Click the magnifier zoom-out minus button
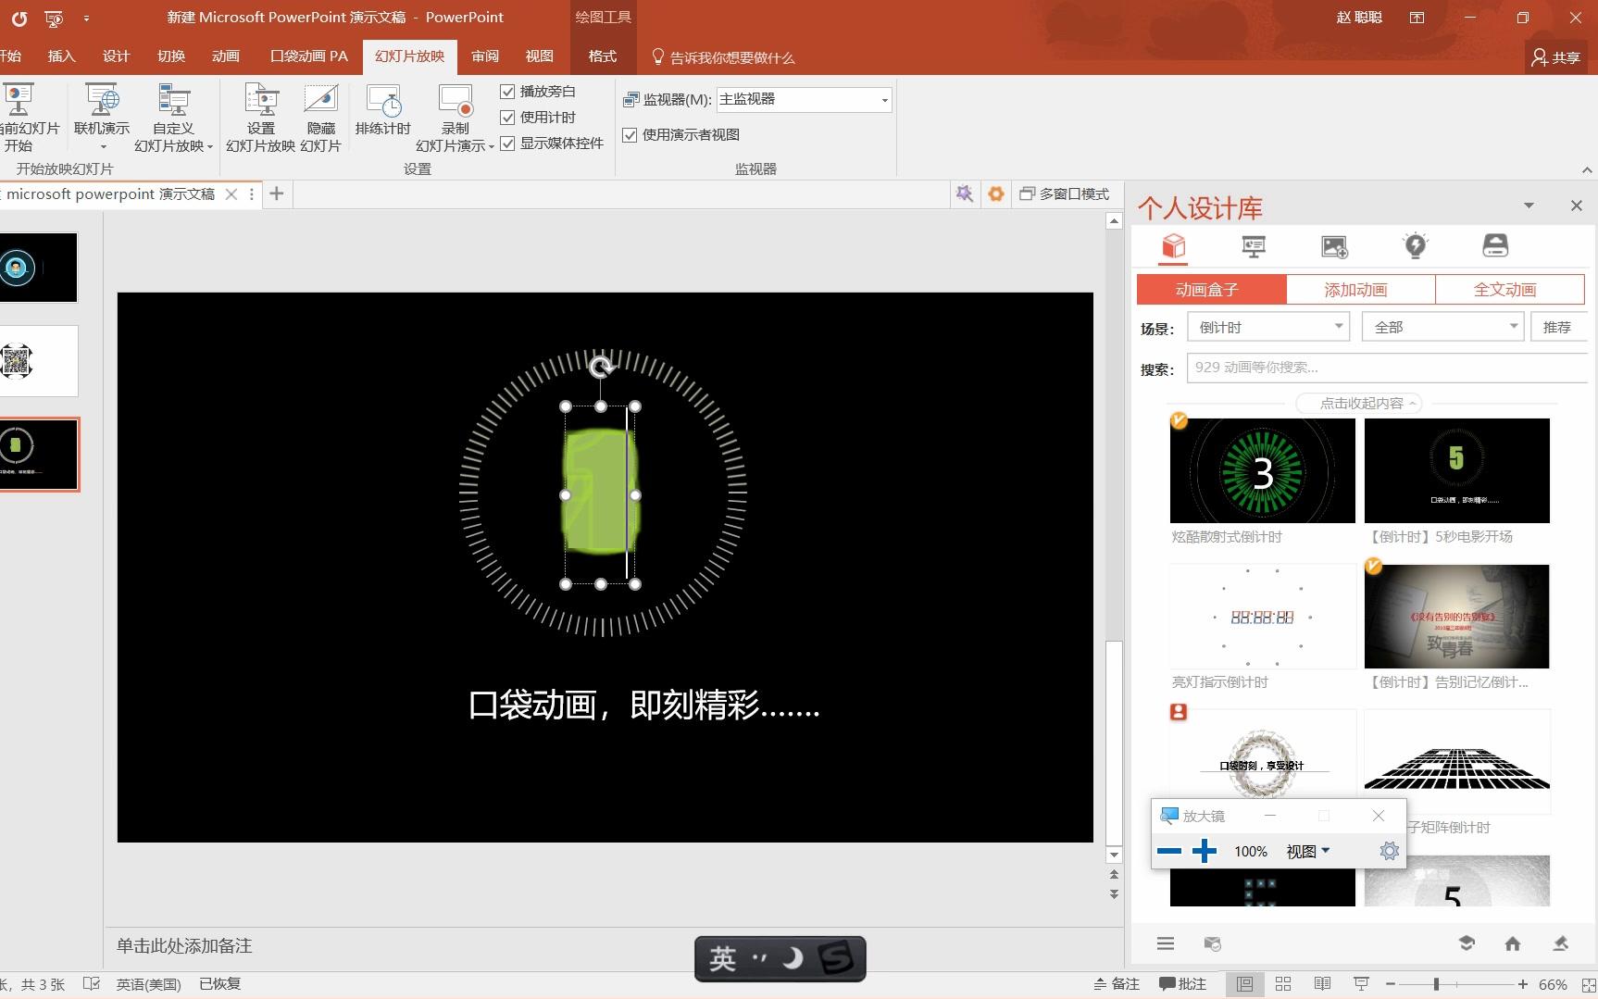This screenshot has width=1598, height=999. tap(1169, 851)
